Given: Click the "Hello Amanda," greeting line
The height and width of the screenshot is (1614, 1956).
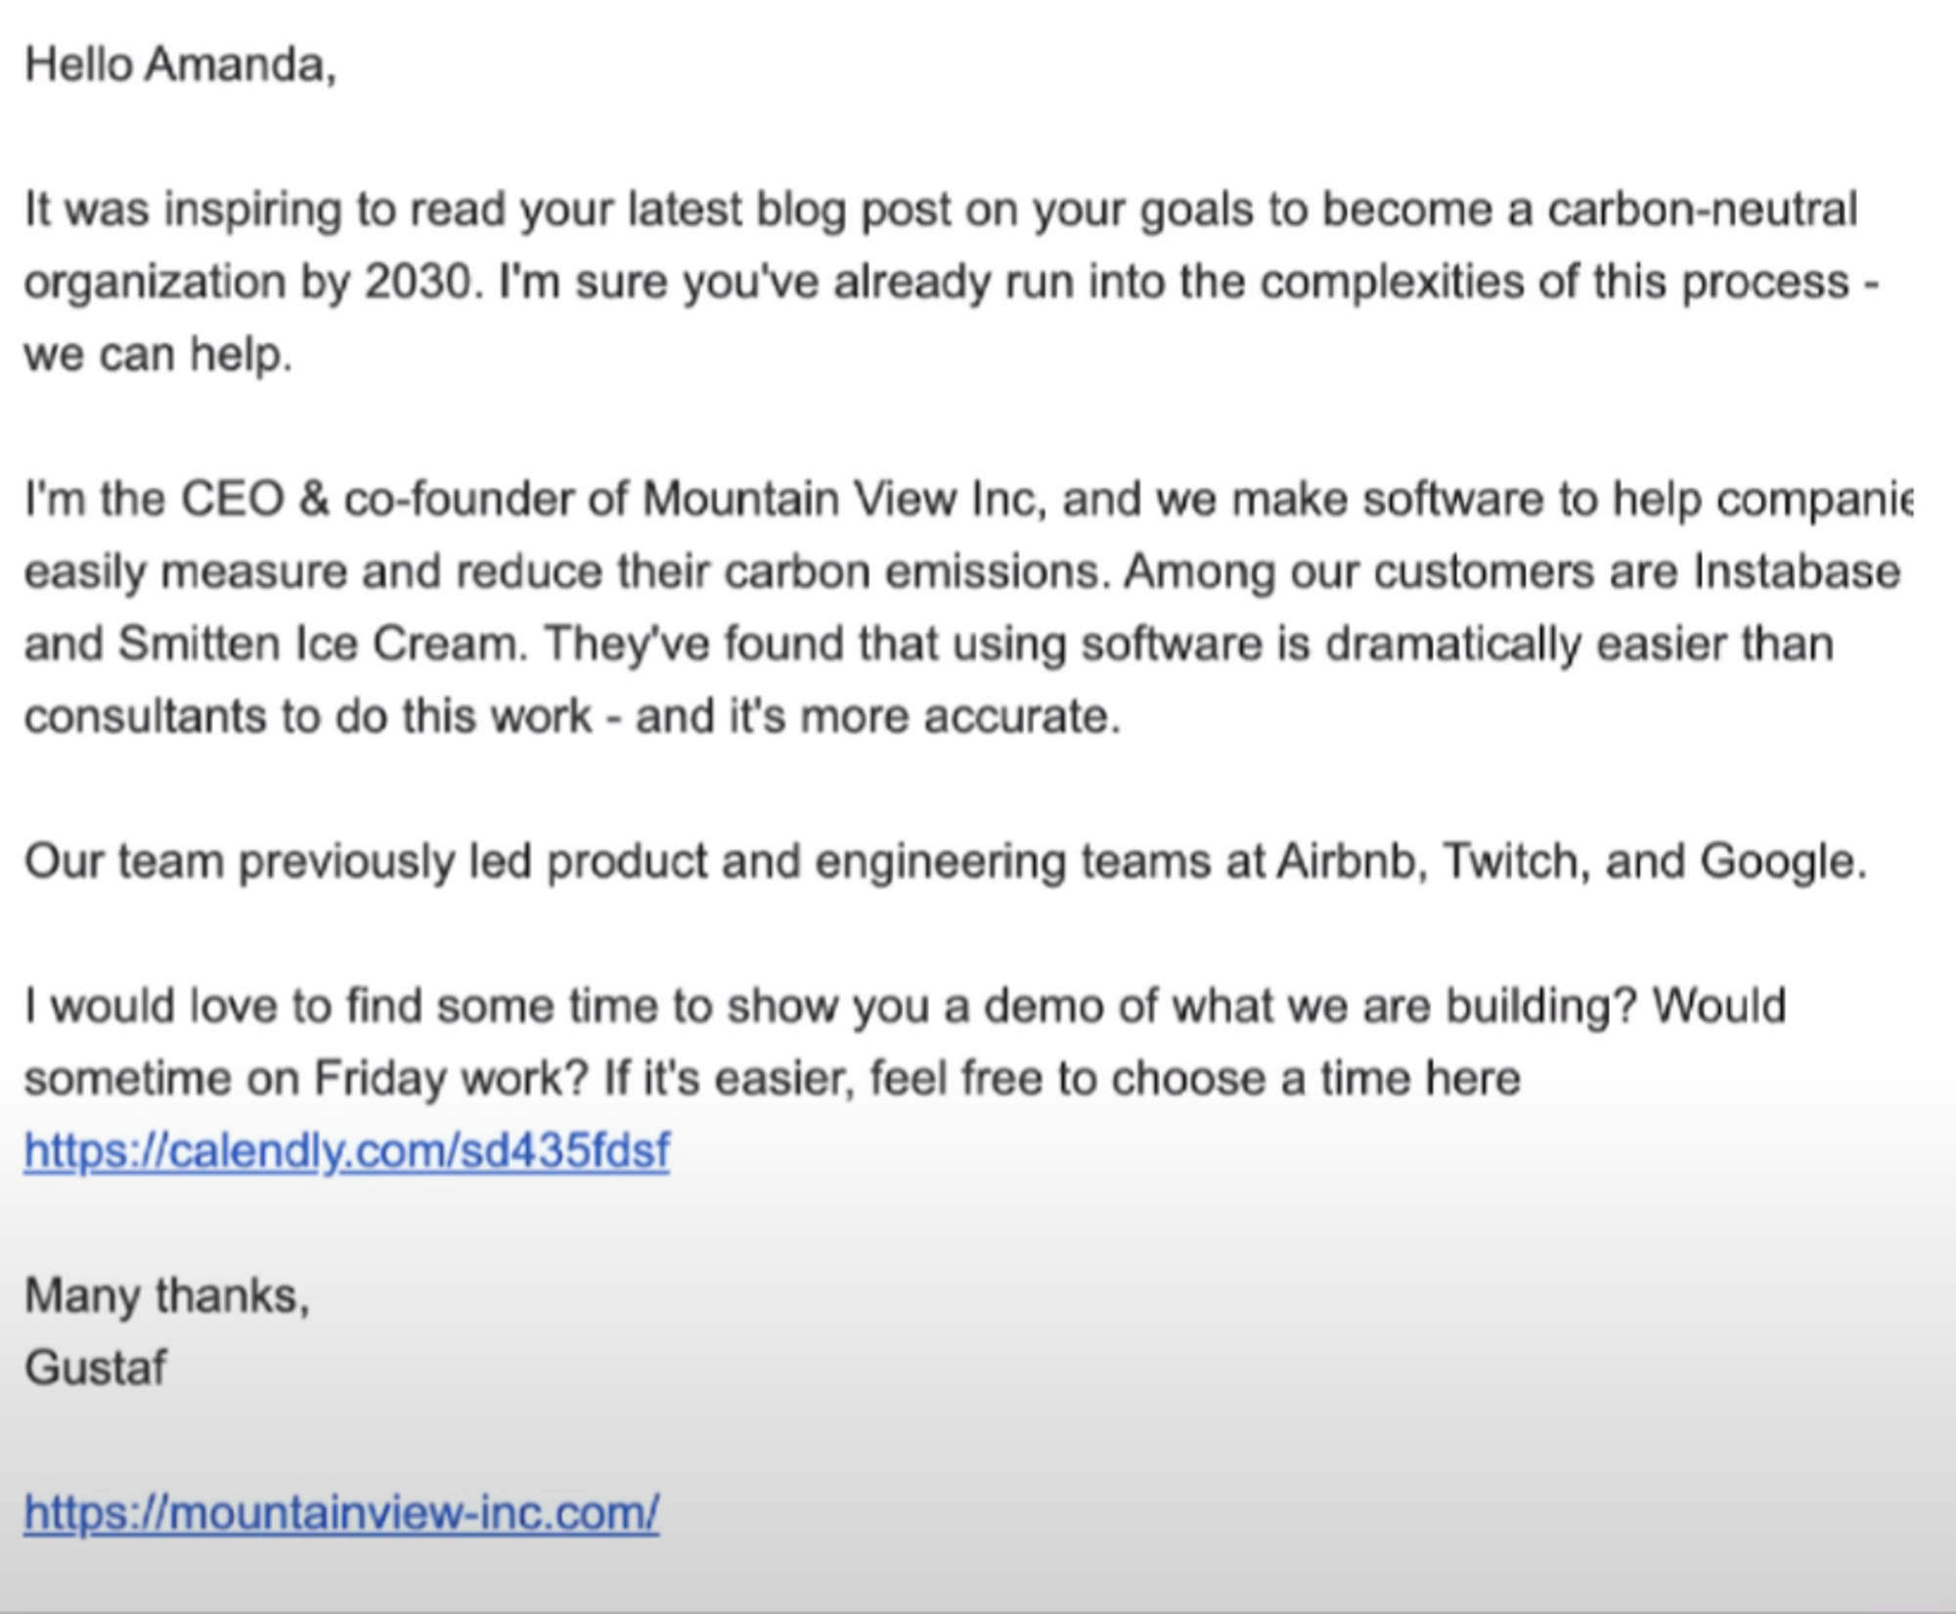Looking at the screenshot, I should (180, 66).
